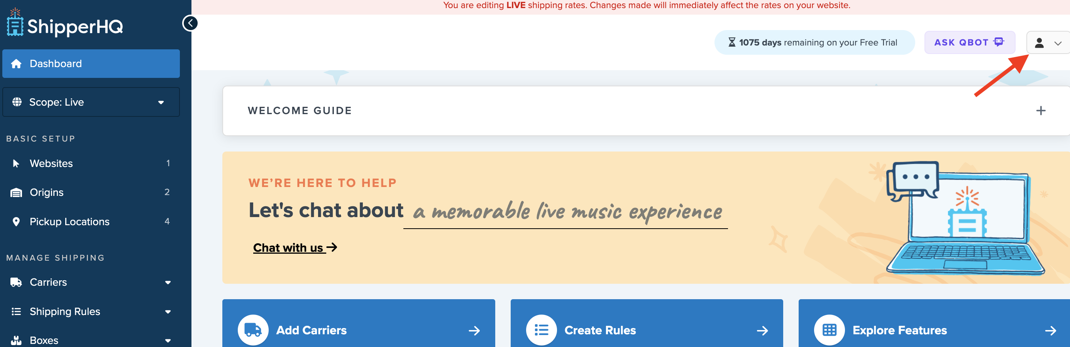Screen dimensions: 1070x347
Task: Open the Dashboard menu item
Action: coord(91,64)
